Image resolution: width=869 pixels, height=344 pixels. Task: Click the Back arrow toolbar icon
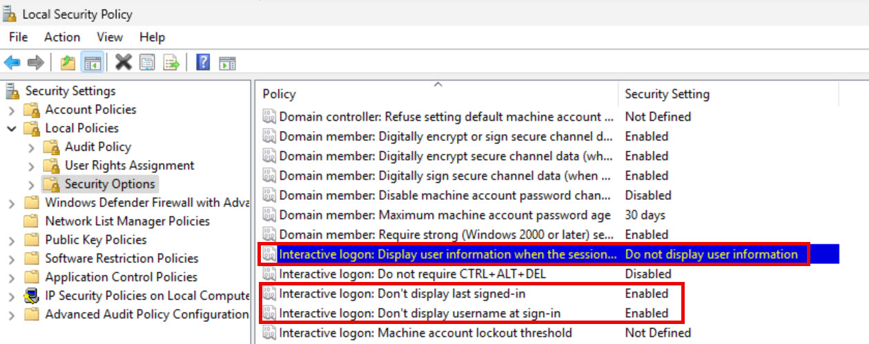tap(12, 63)
